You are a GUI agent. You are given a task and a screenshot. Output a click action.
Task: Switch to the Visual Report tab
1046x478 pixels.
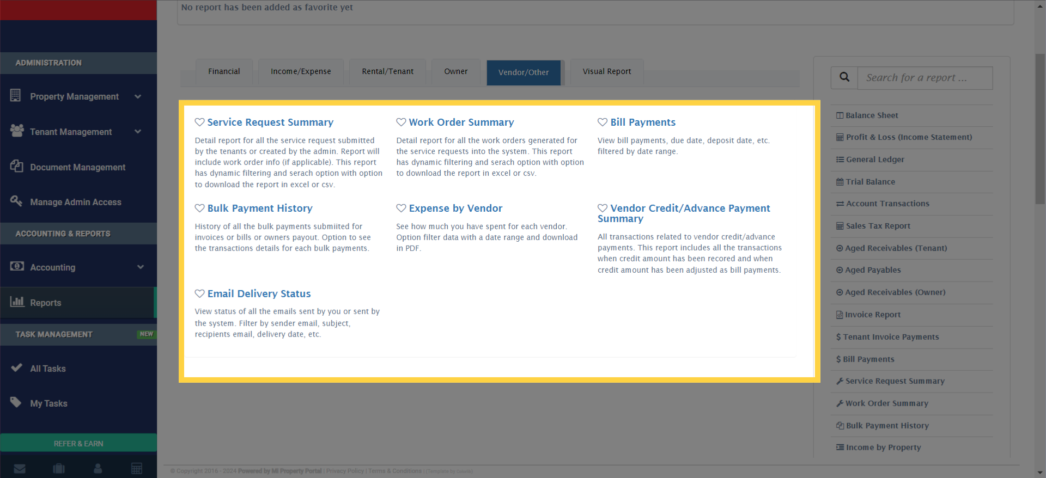(x=607, y=72)
